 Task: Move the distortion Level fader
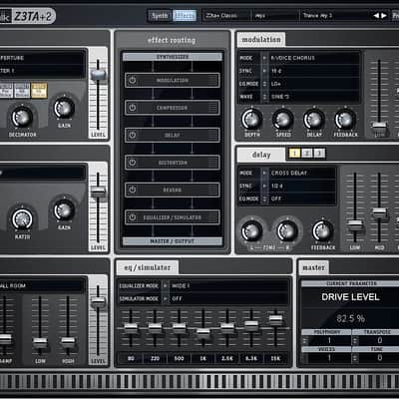(x=98, y=75)
